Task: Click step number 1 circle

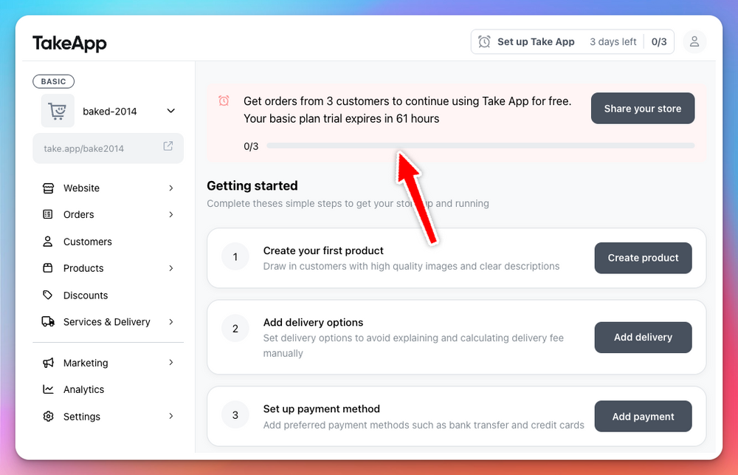Action: pyautogui.click(x=235, y=257)
